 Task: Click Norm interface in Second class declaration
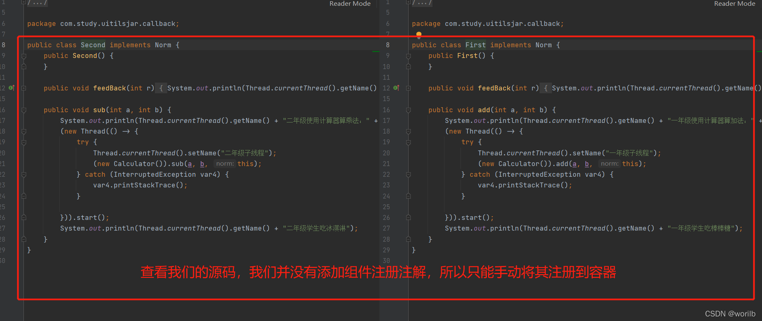point(163,45)
